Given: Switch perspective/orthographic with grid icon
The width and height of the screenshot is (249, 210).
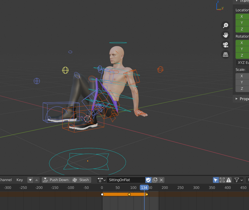Looking at the screenshot, I should 226,54.
